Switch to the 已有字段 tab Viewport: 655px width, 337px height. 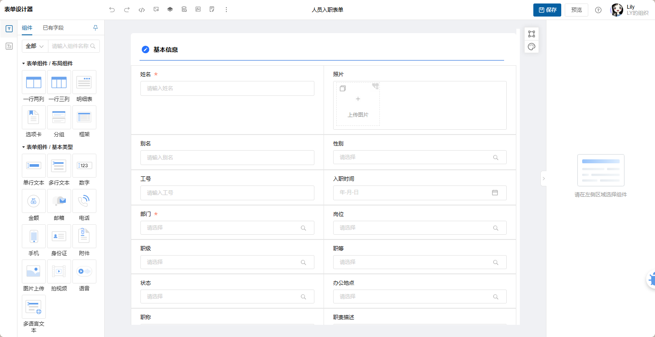(x=53, y=28)
